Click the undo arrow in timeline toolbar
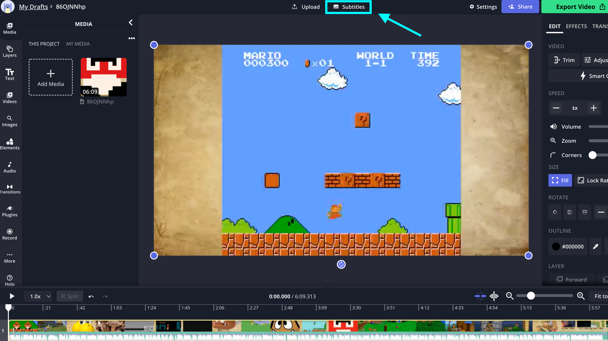608x341 pixels. pyautogui.click(x=91, y=296)
